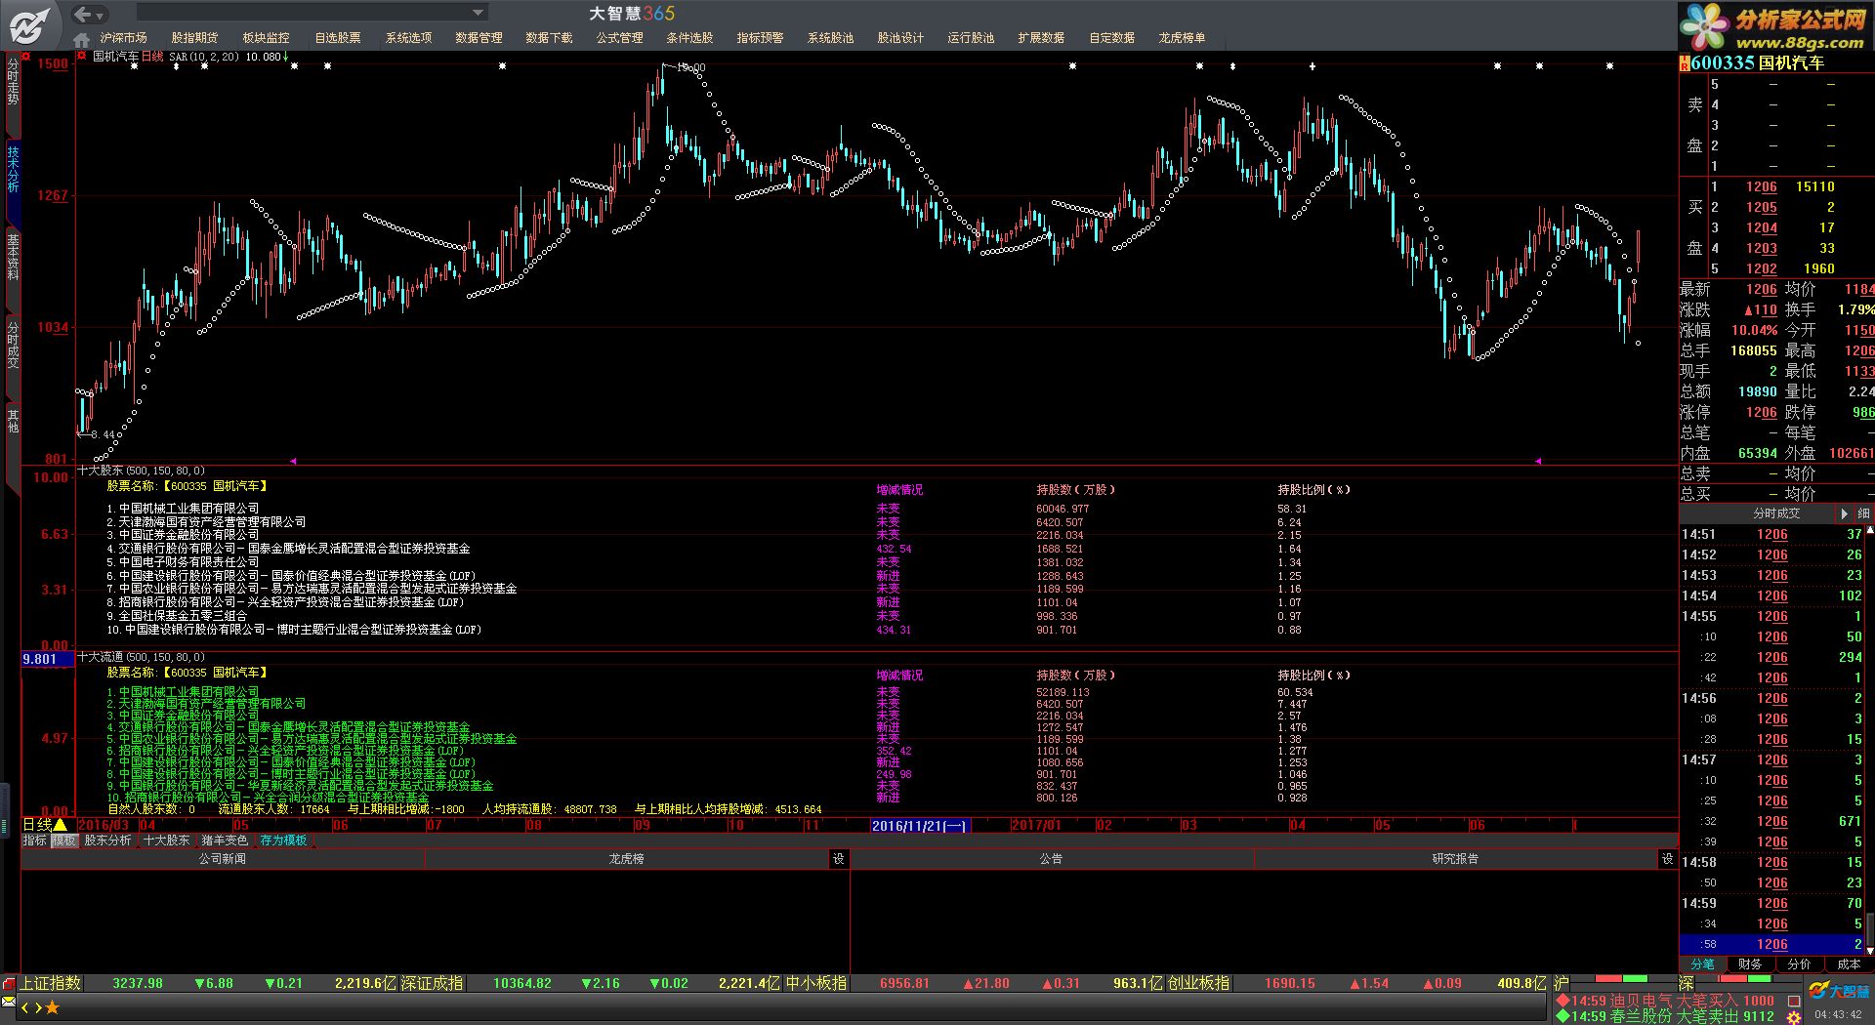Click the 设 button next to 龙虎榜
Image resolution: width=1875 pixels, height=1025 pixels.
pos(838,859)
